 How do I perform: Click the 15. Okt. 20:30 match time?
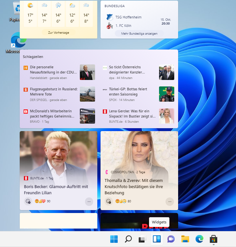click(166, 22)
